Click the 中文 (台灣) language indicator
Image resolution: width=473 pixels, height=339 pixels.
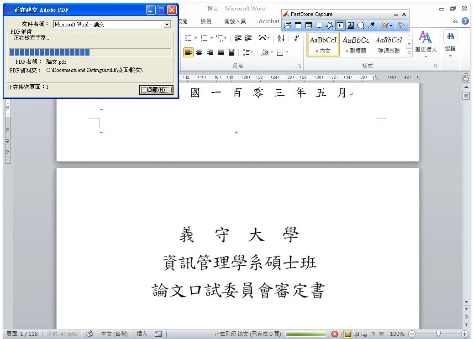tap(114, 334)
